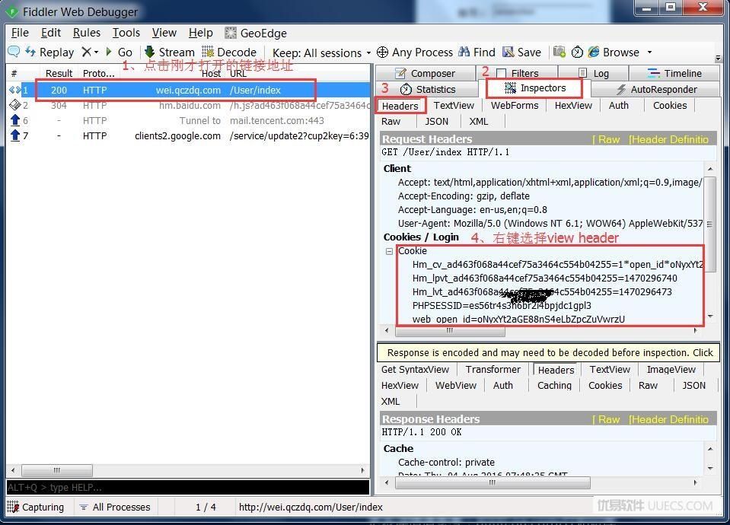This screenshot has width=730, height=525.
Task: Click the response headers horizontal scrollbar thumb
Action: 492,482
